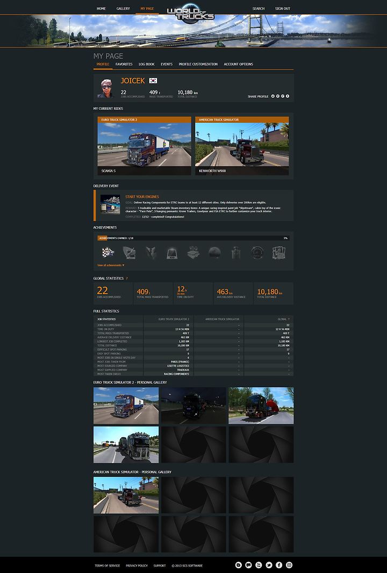Open the ATS personal gallery red Kenworth photo
The height and width of the screenshot is (573, 387).
pyautogui.click(x=126, y=495)
